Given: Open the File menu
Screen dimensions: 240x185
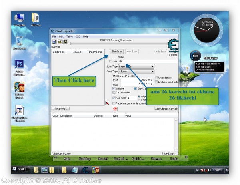Looking at the screenshot, I should click(x=54, y=36).
